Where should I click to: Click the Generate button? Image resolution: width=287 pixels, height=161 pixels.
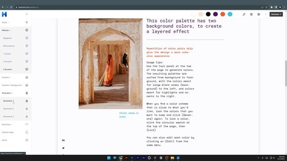[276, 14]
